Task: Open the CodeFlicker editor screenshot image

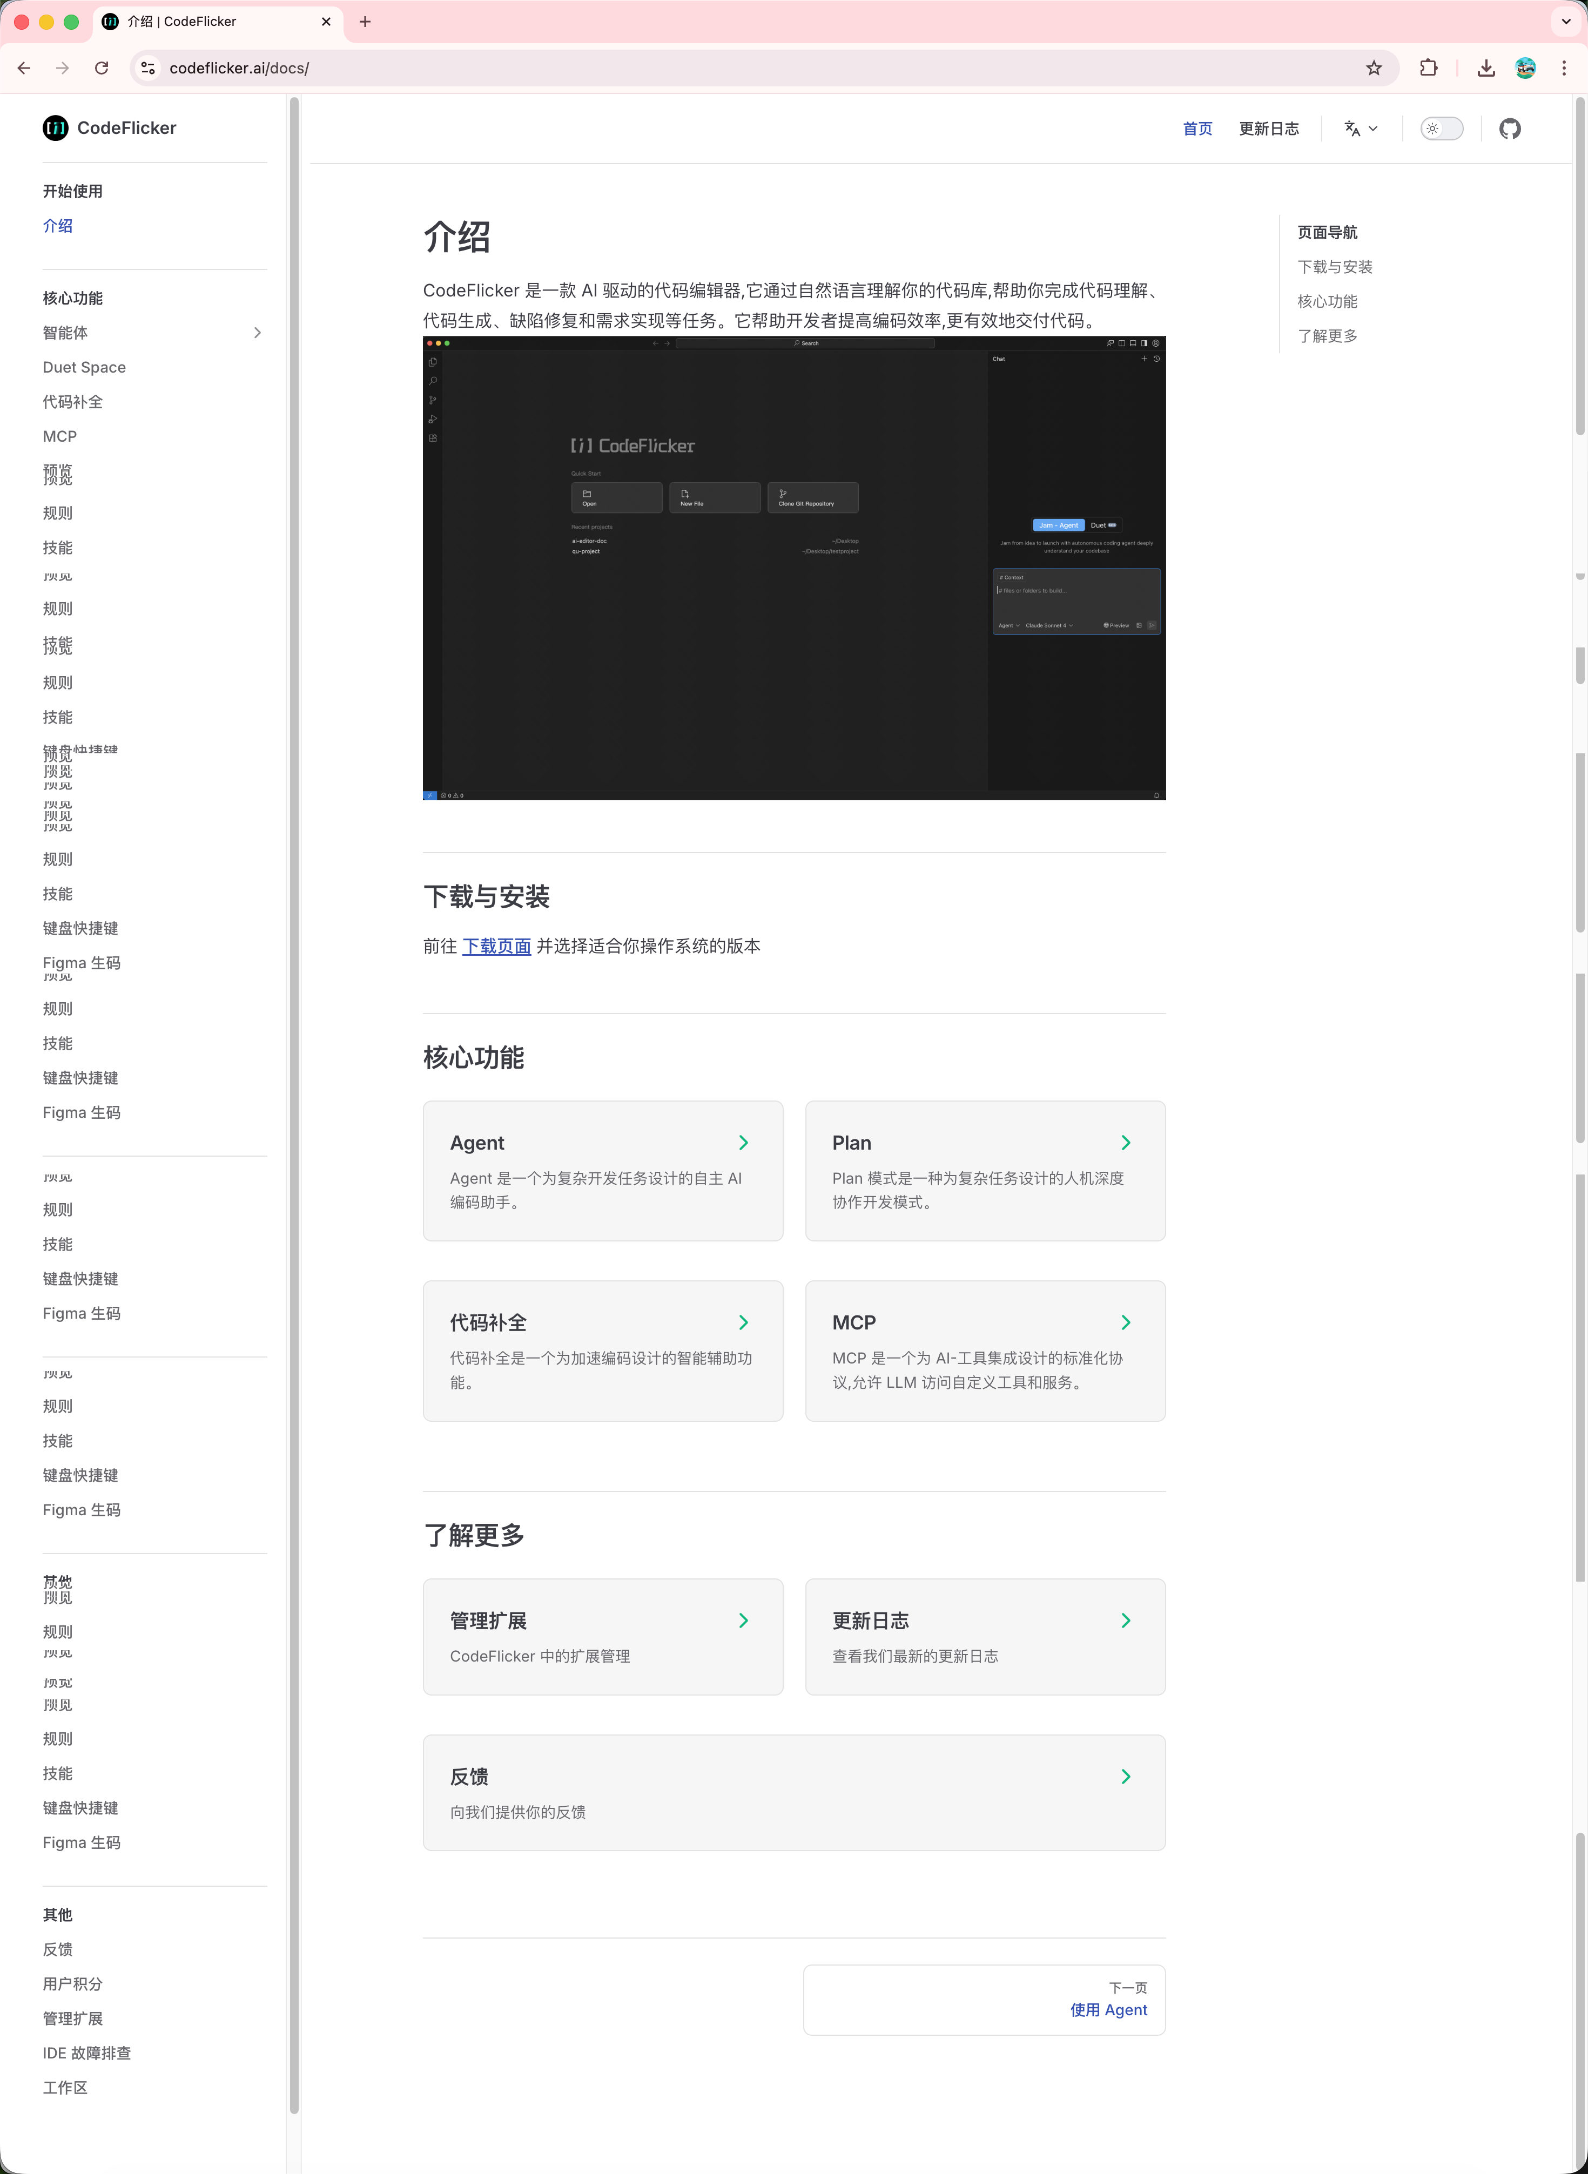Action: coord(794,568)
